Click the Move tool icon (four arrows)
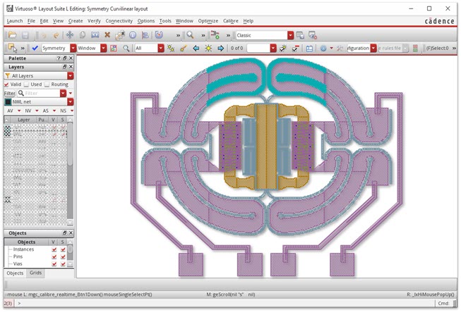461x312 pixels. (70, 35)
